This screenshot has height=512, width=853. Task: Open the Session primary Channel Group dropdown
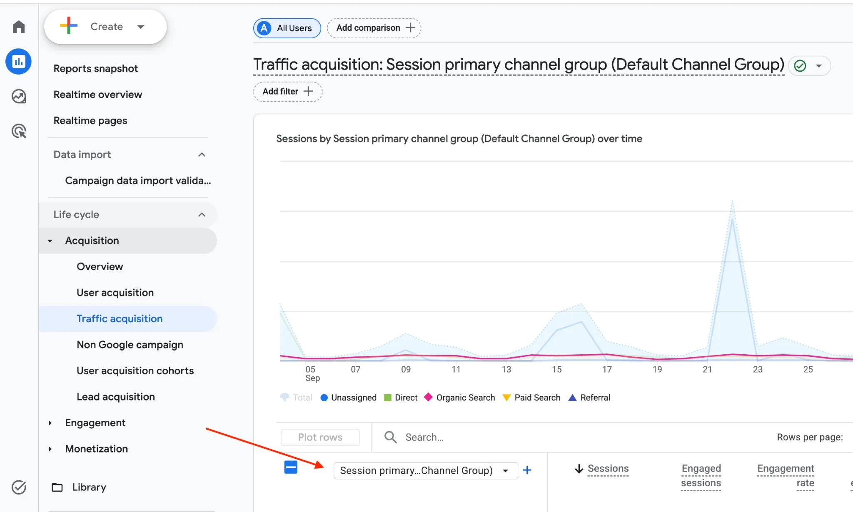click(x=426, y=470)
